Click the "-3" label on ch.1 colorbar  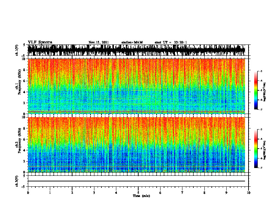tap(261, 71)
